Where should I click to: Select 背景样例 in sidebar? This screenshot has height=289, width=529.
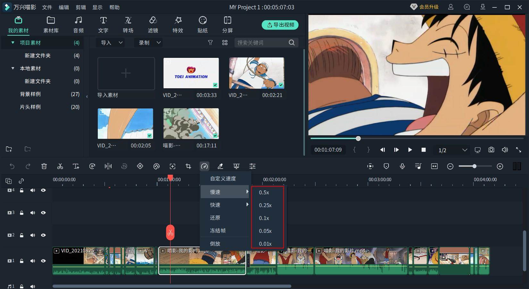tap(30, 94)
